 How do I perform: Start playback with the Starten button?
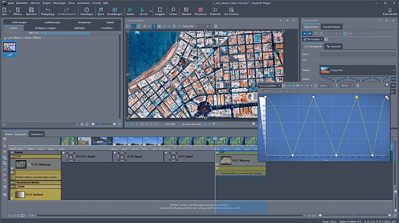click(x=130, y=10)
